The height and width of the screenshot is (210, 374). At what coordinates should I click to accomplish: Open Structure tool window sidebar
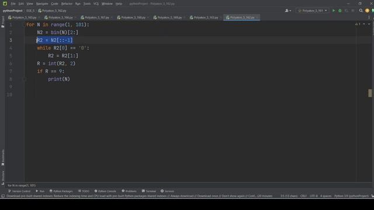pos(3,177)
